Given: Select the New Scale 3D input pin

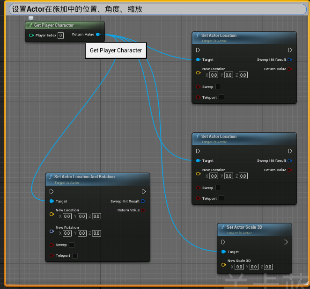Looking at the screenshot, I should [x=224, y=264].
